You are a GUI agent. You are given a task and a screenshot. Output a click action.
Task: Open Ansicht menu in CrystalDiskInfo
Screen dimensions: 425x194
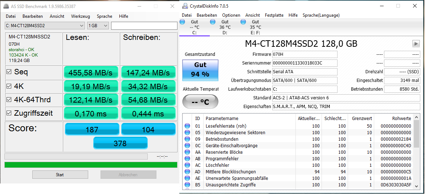[253, 15]
